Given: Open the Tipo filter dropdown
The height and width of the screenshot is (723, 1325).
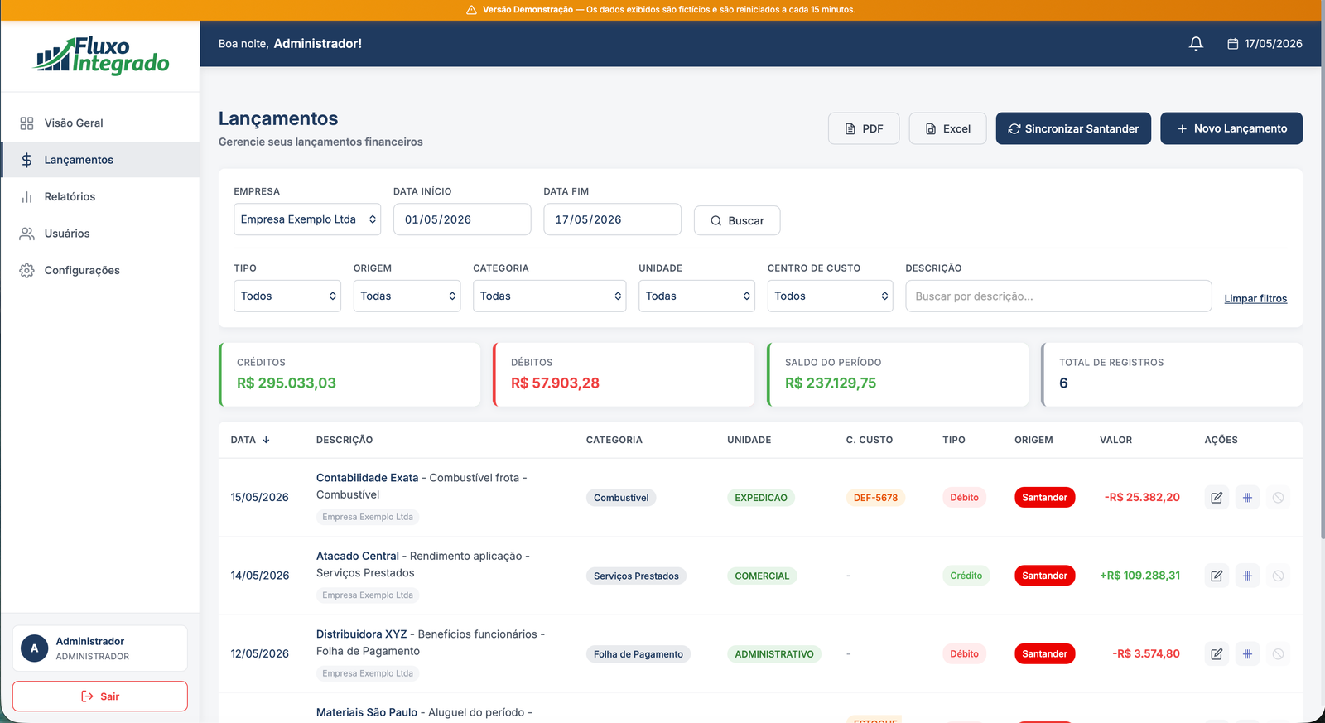Looking at the screenshot, I should coord(287,296).
